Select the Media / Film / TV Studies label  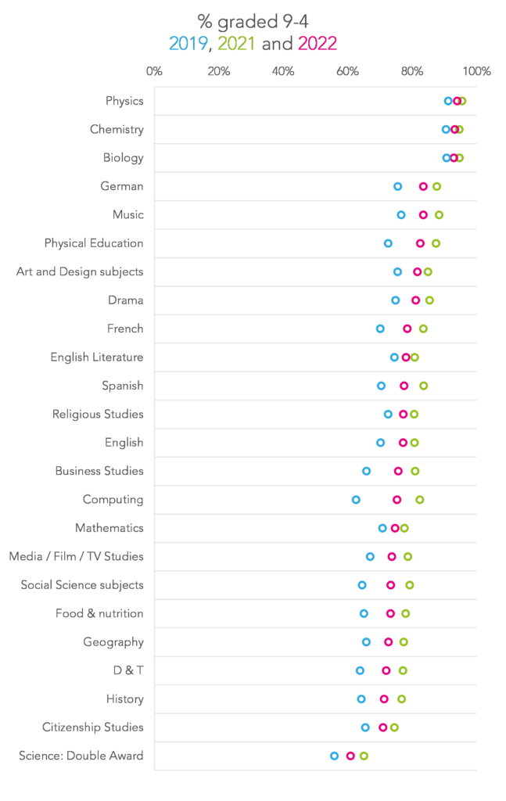(77, 556)
